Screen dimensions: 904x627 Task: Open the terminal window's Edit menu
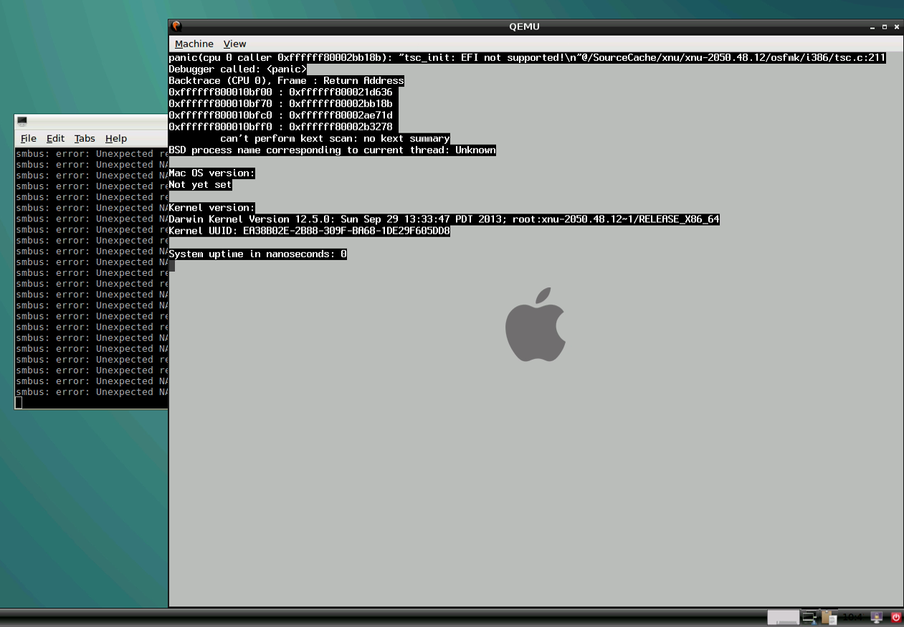55,138
